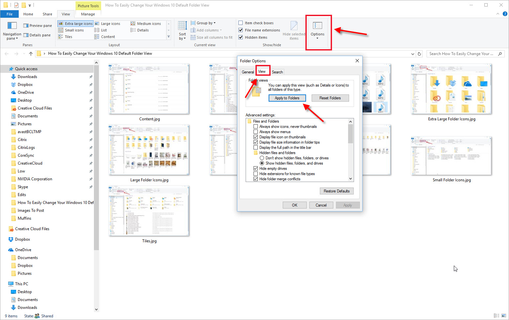The width and height of the screenshot is (509, 320).
Task: Click the refresh icon beside the address bar
Action: coord(419,53)
